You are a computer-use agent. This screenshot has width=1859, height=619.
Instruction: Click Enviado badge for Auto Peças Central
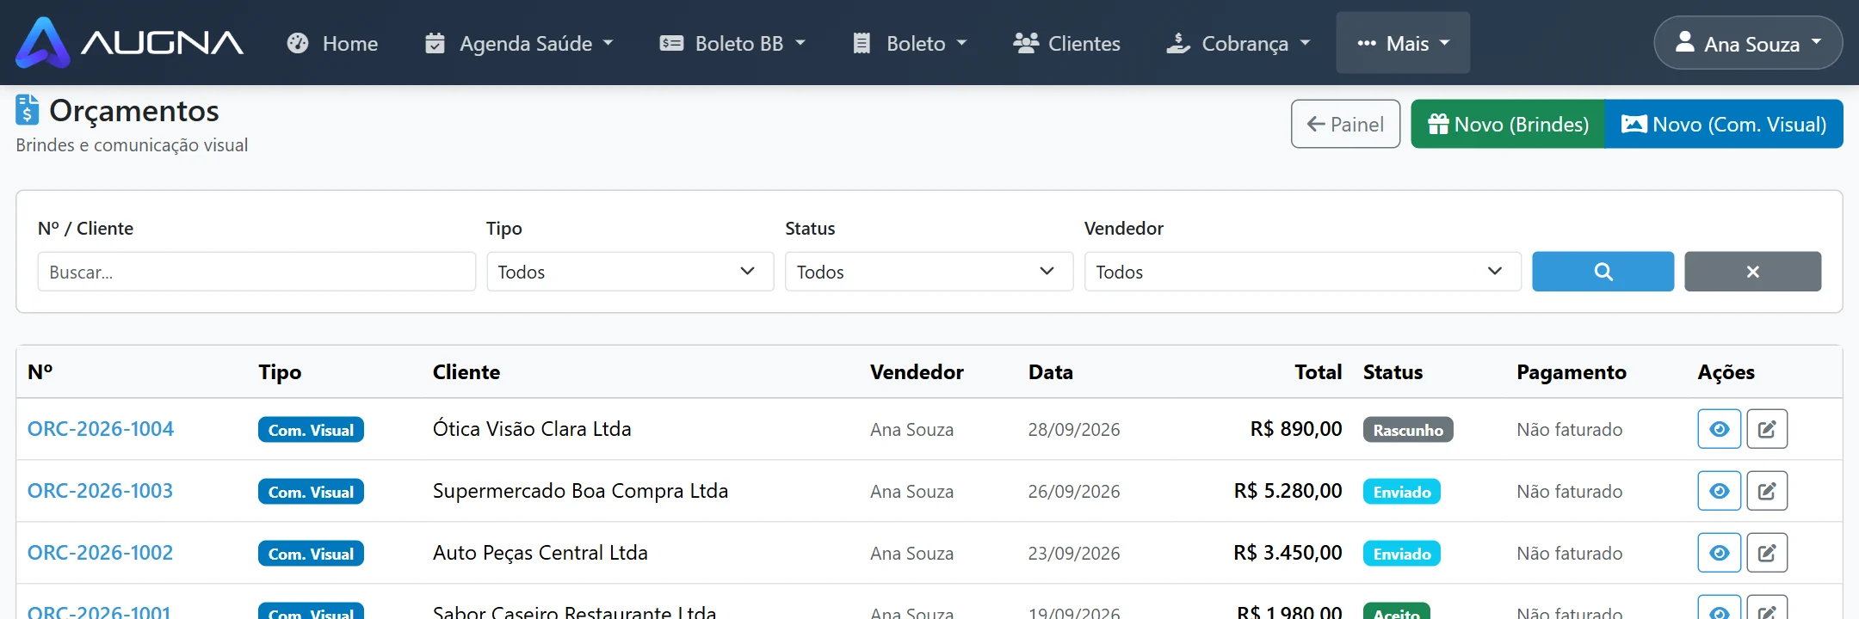pos(1401,554)
